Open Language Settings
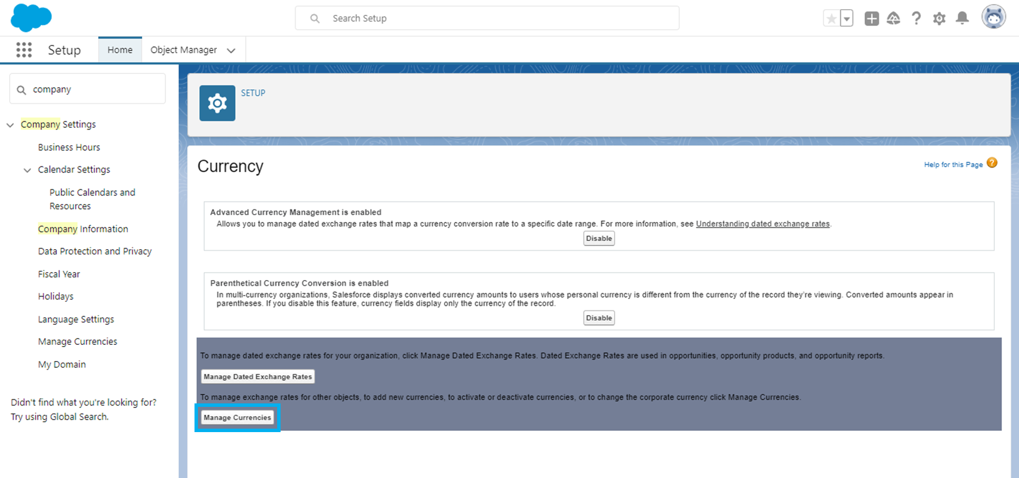1019x478 pixels. [76, 320]
